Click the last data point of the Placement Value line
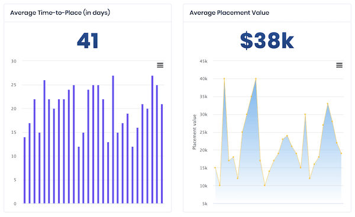 (341, 153)
